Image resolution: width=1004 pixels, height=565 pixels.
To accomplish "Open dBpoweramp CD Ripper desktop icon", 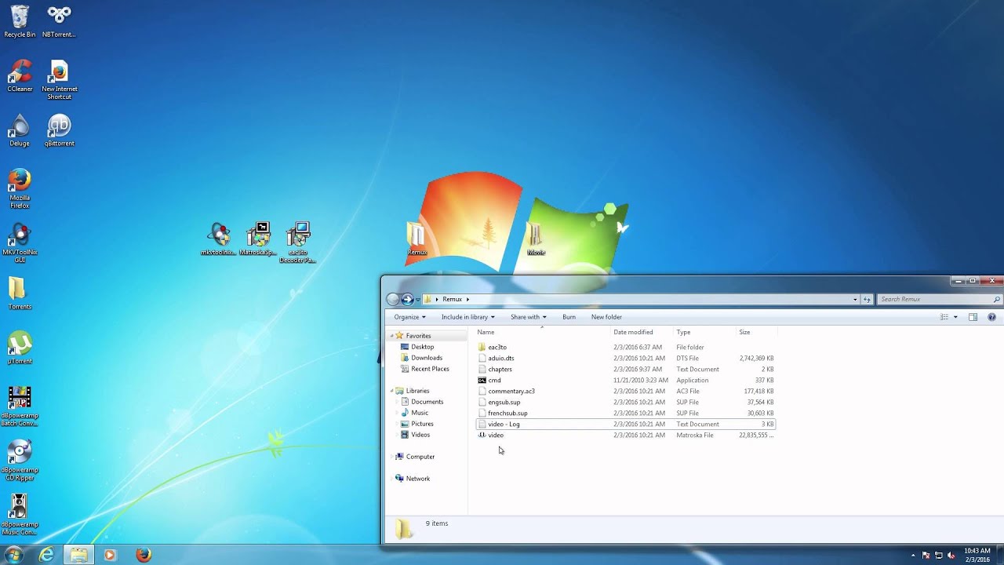I will [x=20, y=460].
